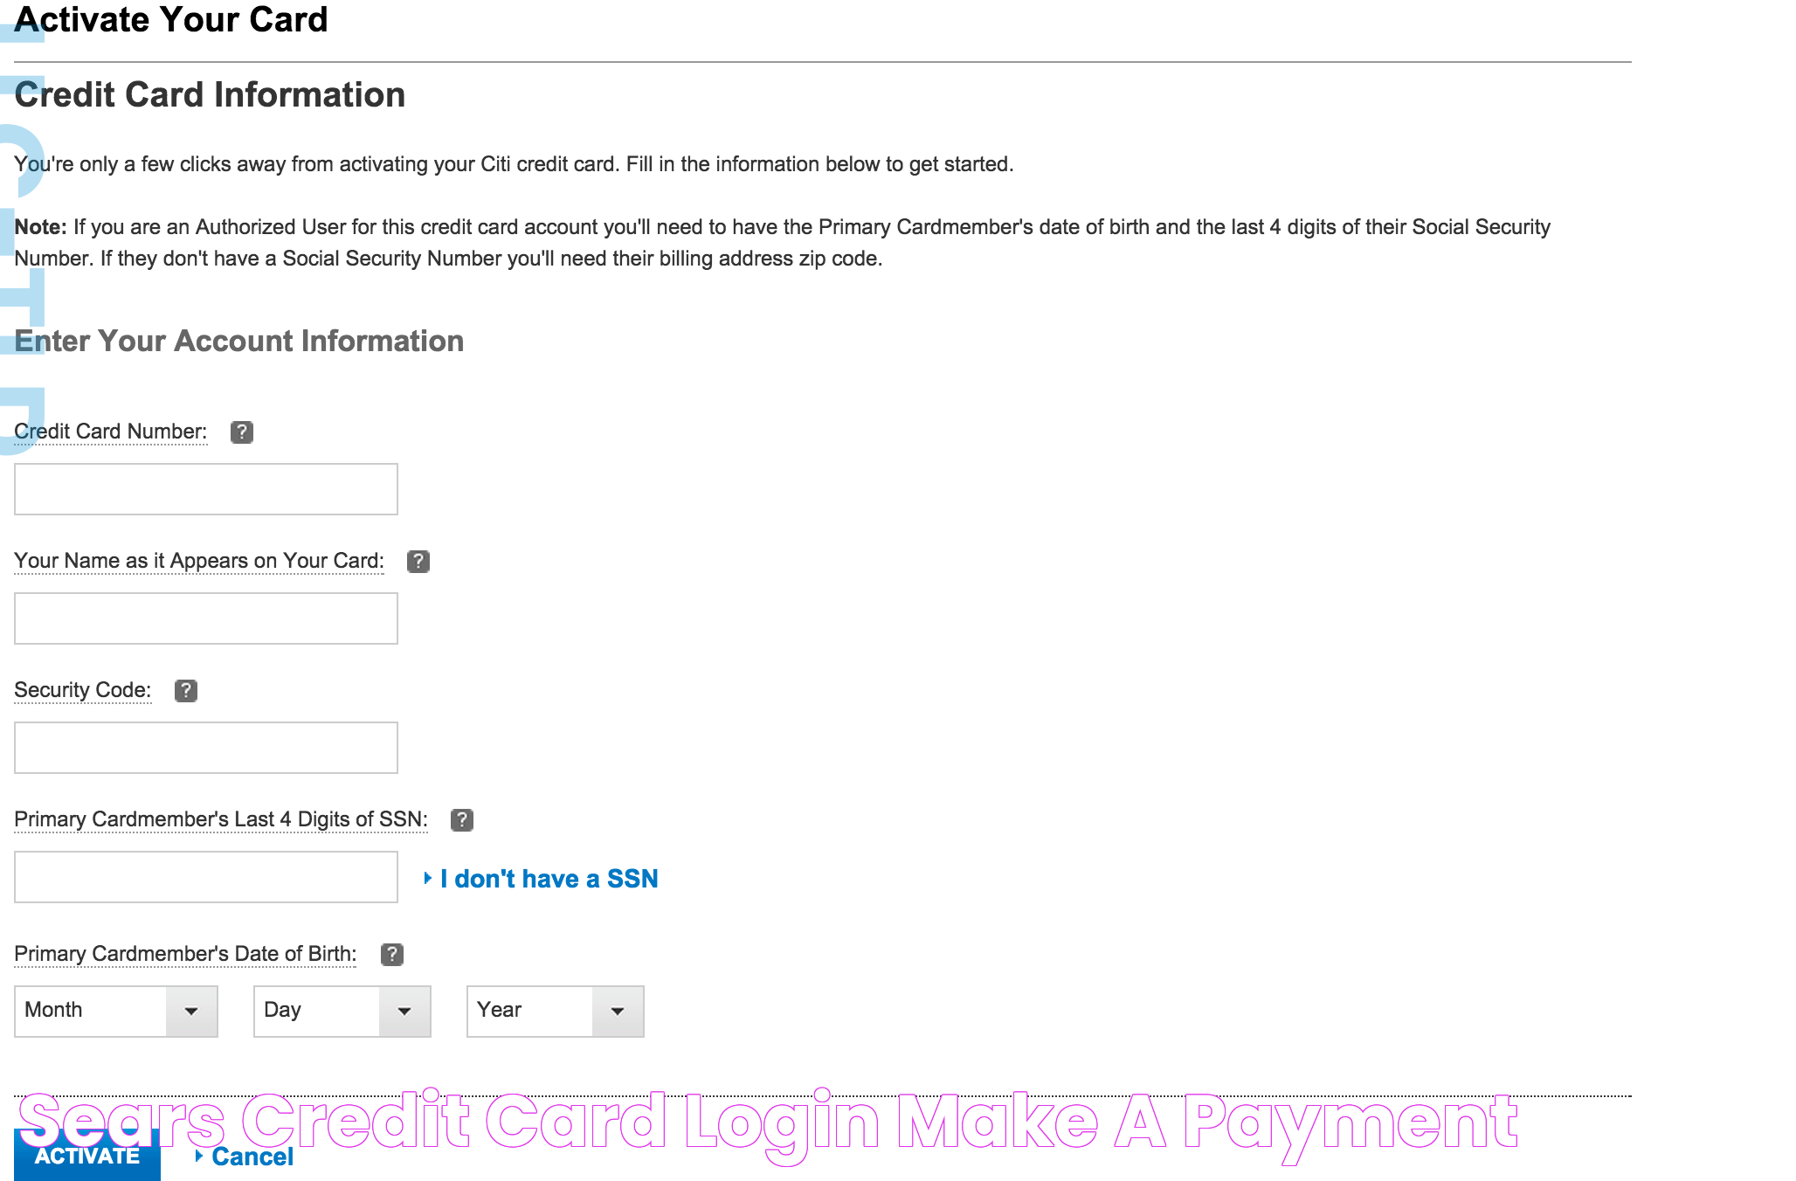Viewport: 1796px width, 1181px height.
Task: Click the Security Code input field
Action: (x=207, y=748)
